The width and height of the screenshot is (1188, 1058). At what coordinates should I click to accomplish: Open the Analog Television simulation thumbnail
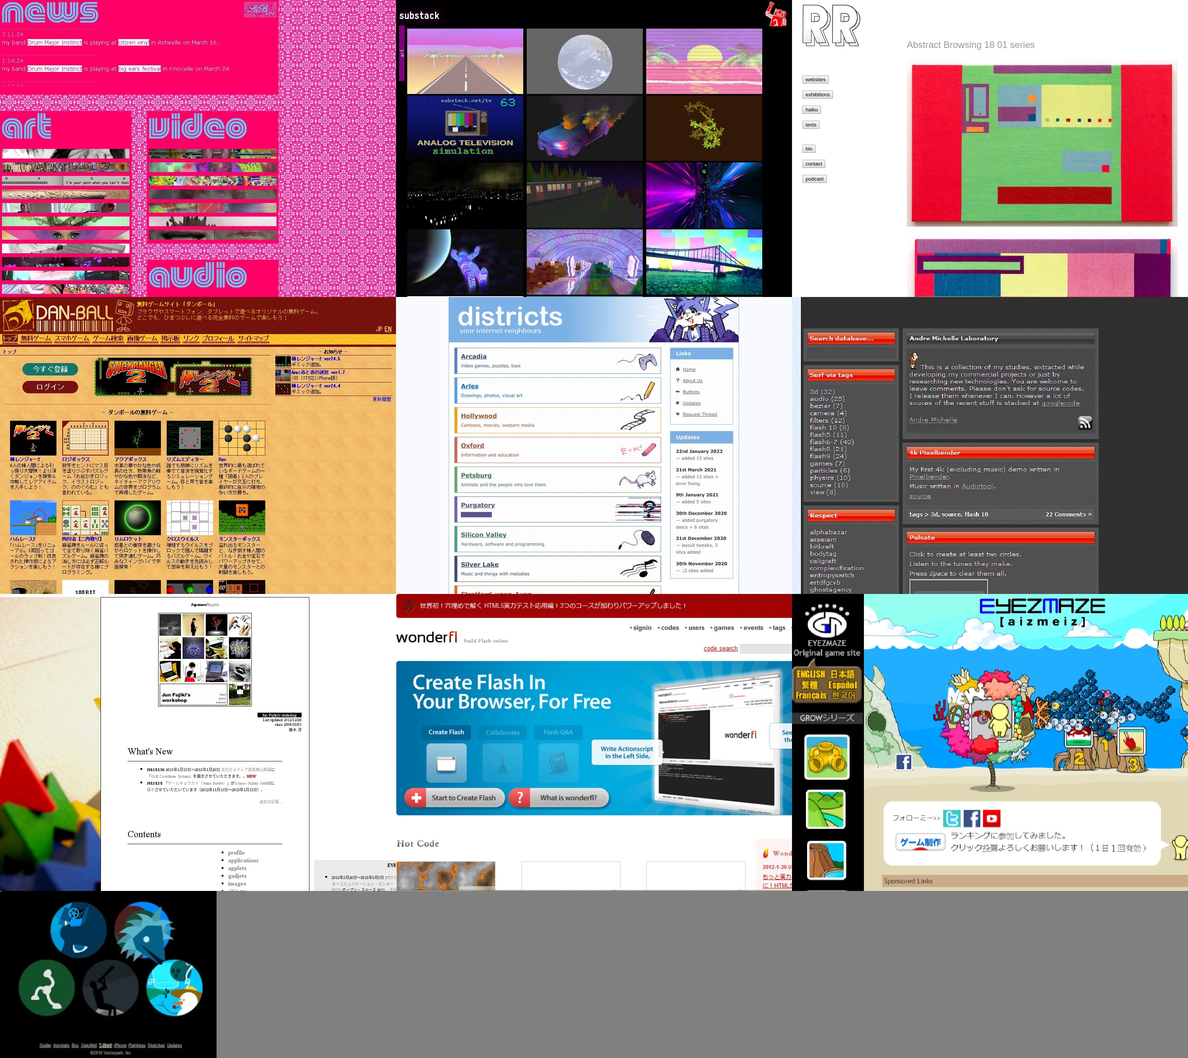[x=465, y=128]
